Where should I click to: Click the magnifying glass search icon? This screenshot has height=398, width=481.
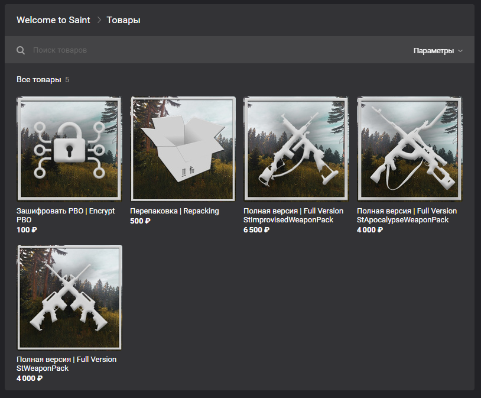(x=21, y=50)
